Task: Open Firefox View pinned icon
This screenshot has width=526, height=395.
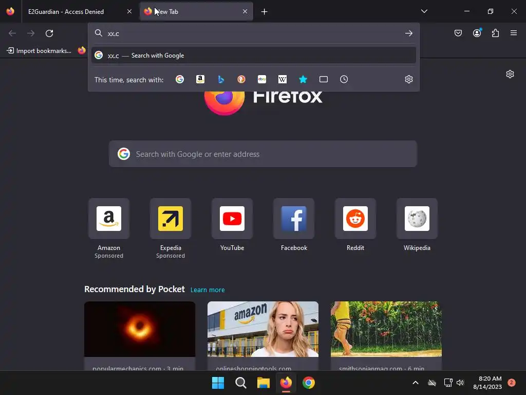Action: pyautogui.click(x=10, y=11)
